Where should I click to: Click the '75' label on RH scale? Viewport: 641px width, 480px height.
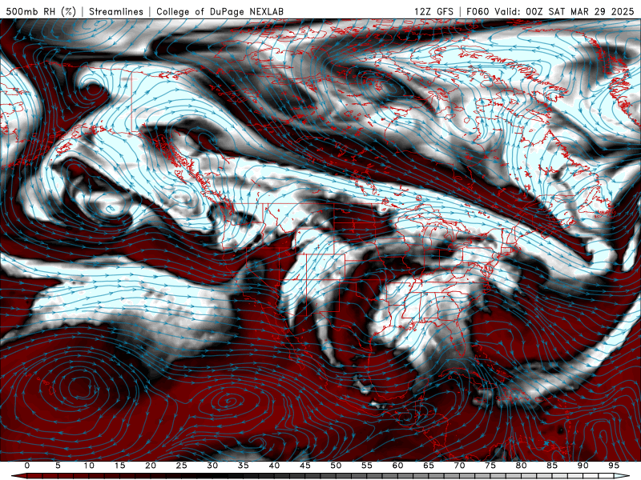tap(490, 466)
